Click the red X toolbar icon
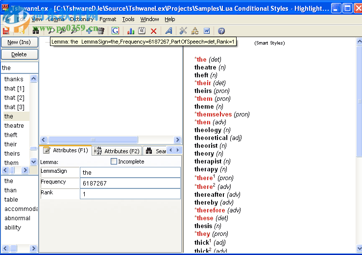The width and height of the screenshot is (362, 255). point(153,30)
